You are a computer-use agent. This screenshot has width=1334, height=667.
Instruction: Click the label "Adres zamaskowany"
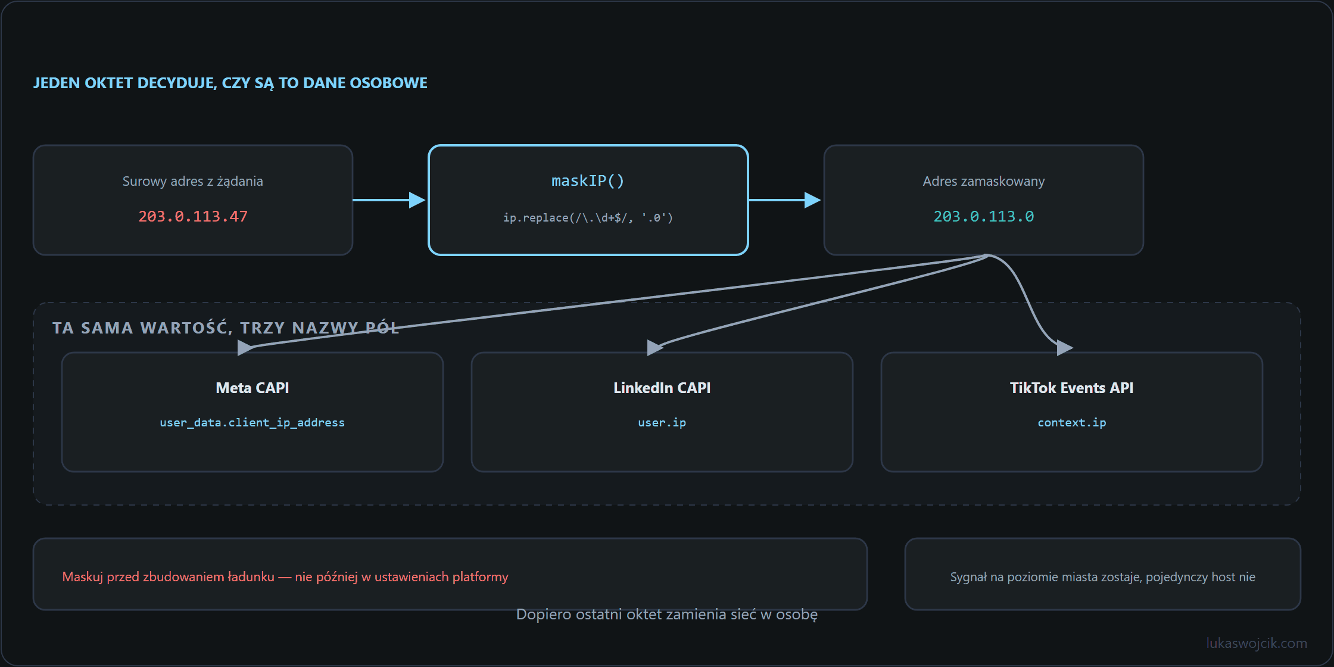[983, 181]
